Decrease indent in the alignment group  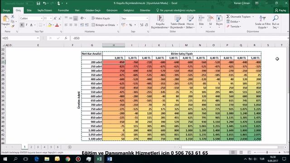(x=82, y=25)
